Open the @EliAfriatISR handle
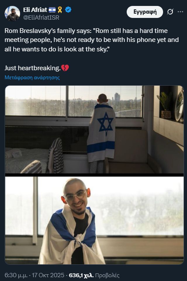 (41, 18)
